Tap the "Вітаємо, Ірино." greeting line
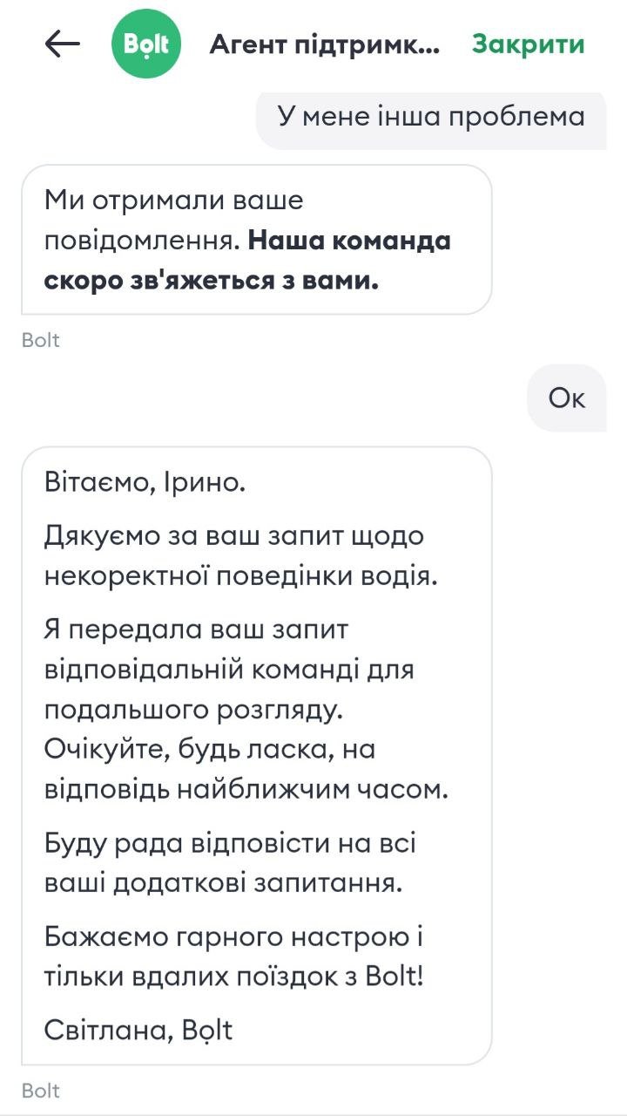627x1116 pixels. tap(145, 481)
